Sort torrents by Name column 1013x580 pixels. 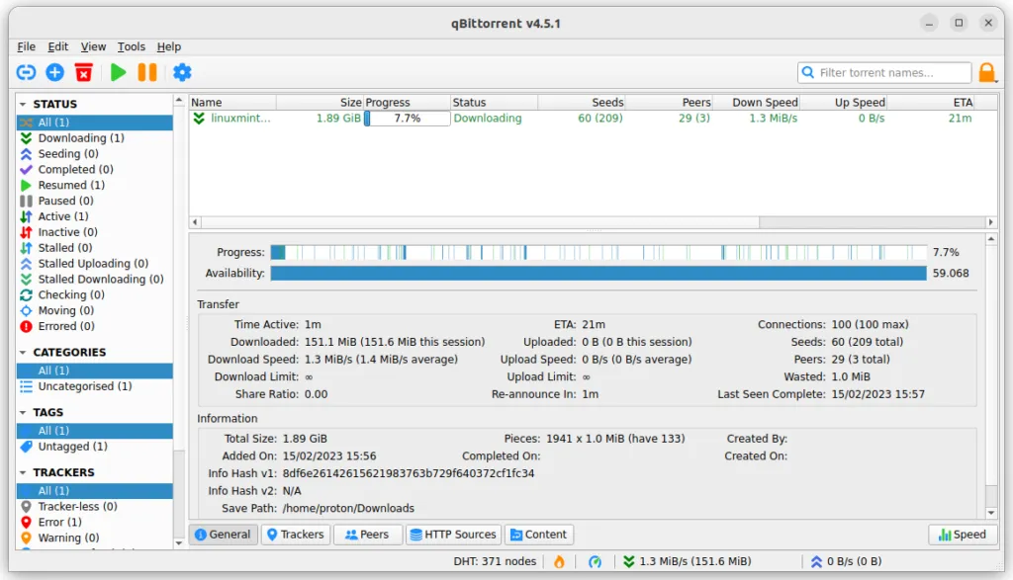pos(232,102)
